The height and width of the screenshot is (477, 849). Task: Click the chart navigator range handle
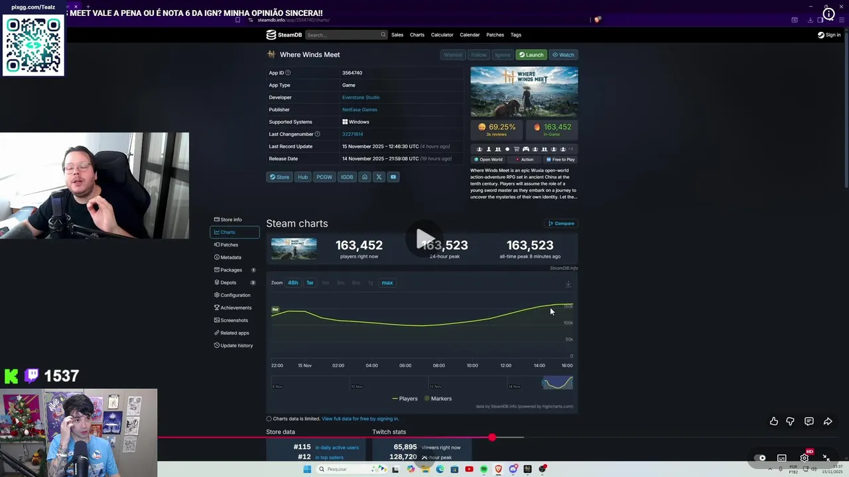click(543, 383)
